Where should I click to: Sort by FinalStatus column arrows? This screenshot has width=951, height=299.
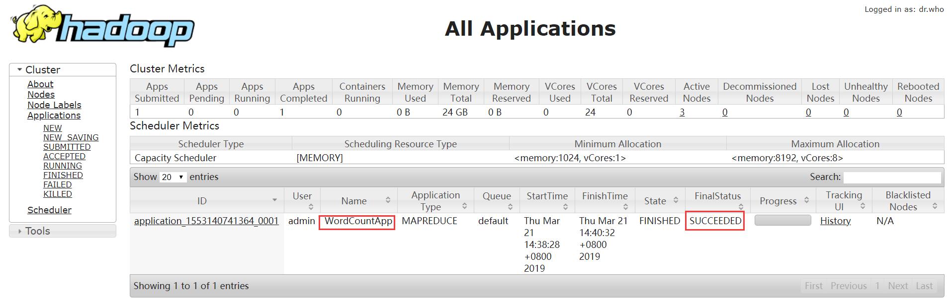pos(741,206)
